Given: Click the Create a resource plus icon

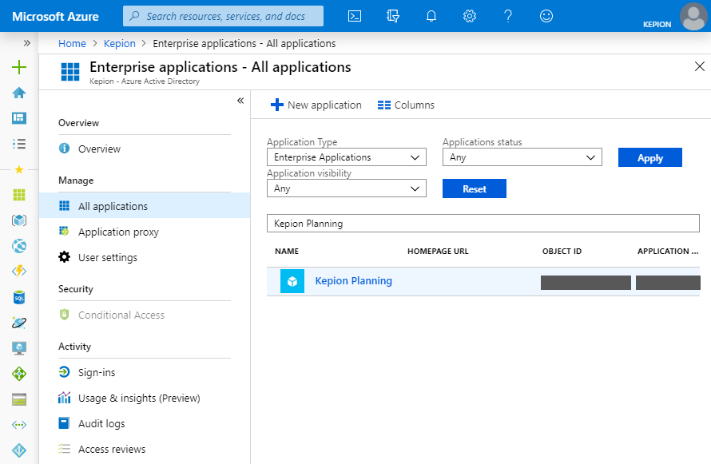Looking at the screenshot, I should tap(18, 67).
